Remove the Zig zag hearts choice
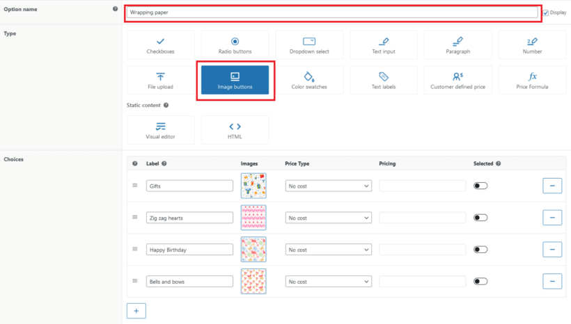Image resolution: width=571 pixels, height=324 pixels. (x=552, y=218)
